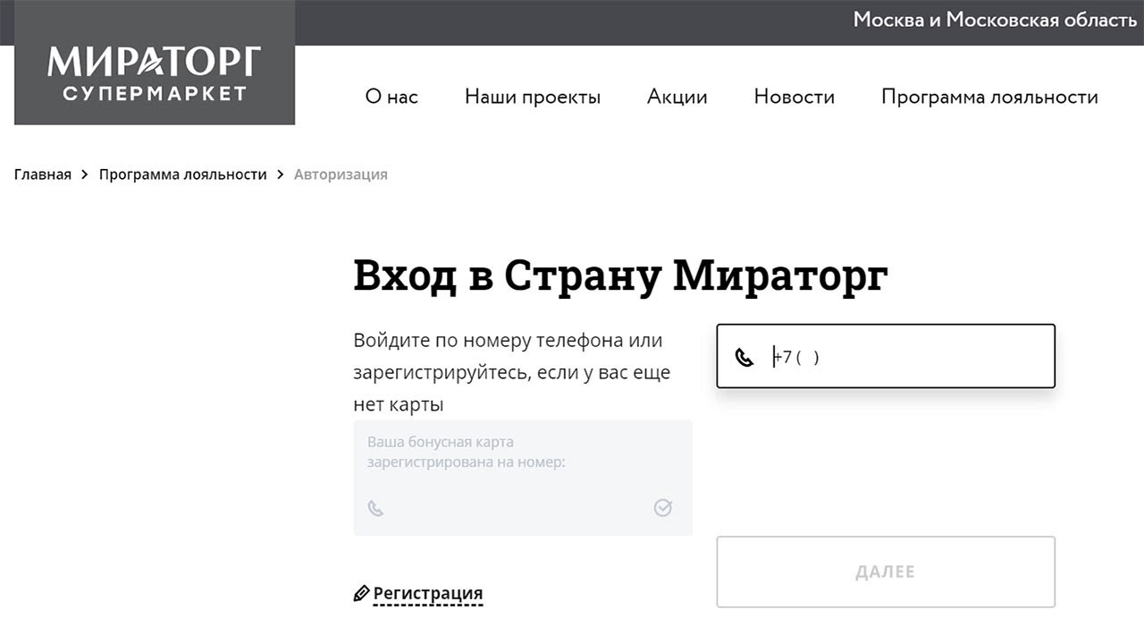Click the Мираторг Супермаркет logo
This screenshot has width=1144, height=644.
155,63
